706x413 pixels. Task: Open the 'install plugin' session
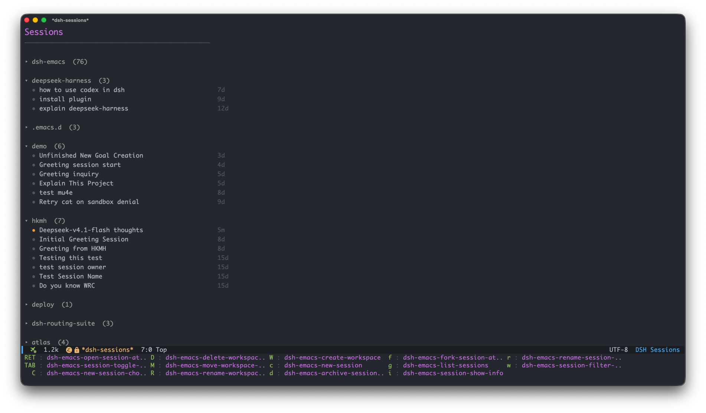[65, 99]
